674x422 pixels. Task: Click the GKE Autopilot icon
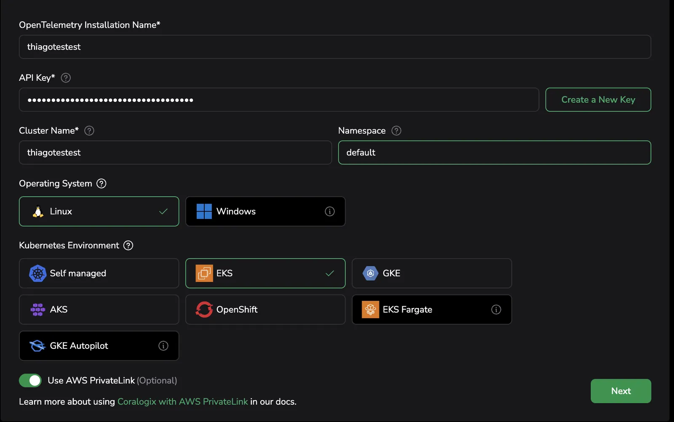tap(37, 346)
